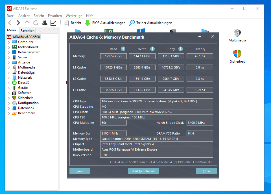The image size is (271, 194).
Task: Close benchmark dialog with X
Action: tap(213, 36)
